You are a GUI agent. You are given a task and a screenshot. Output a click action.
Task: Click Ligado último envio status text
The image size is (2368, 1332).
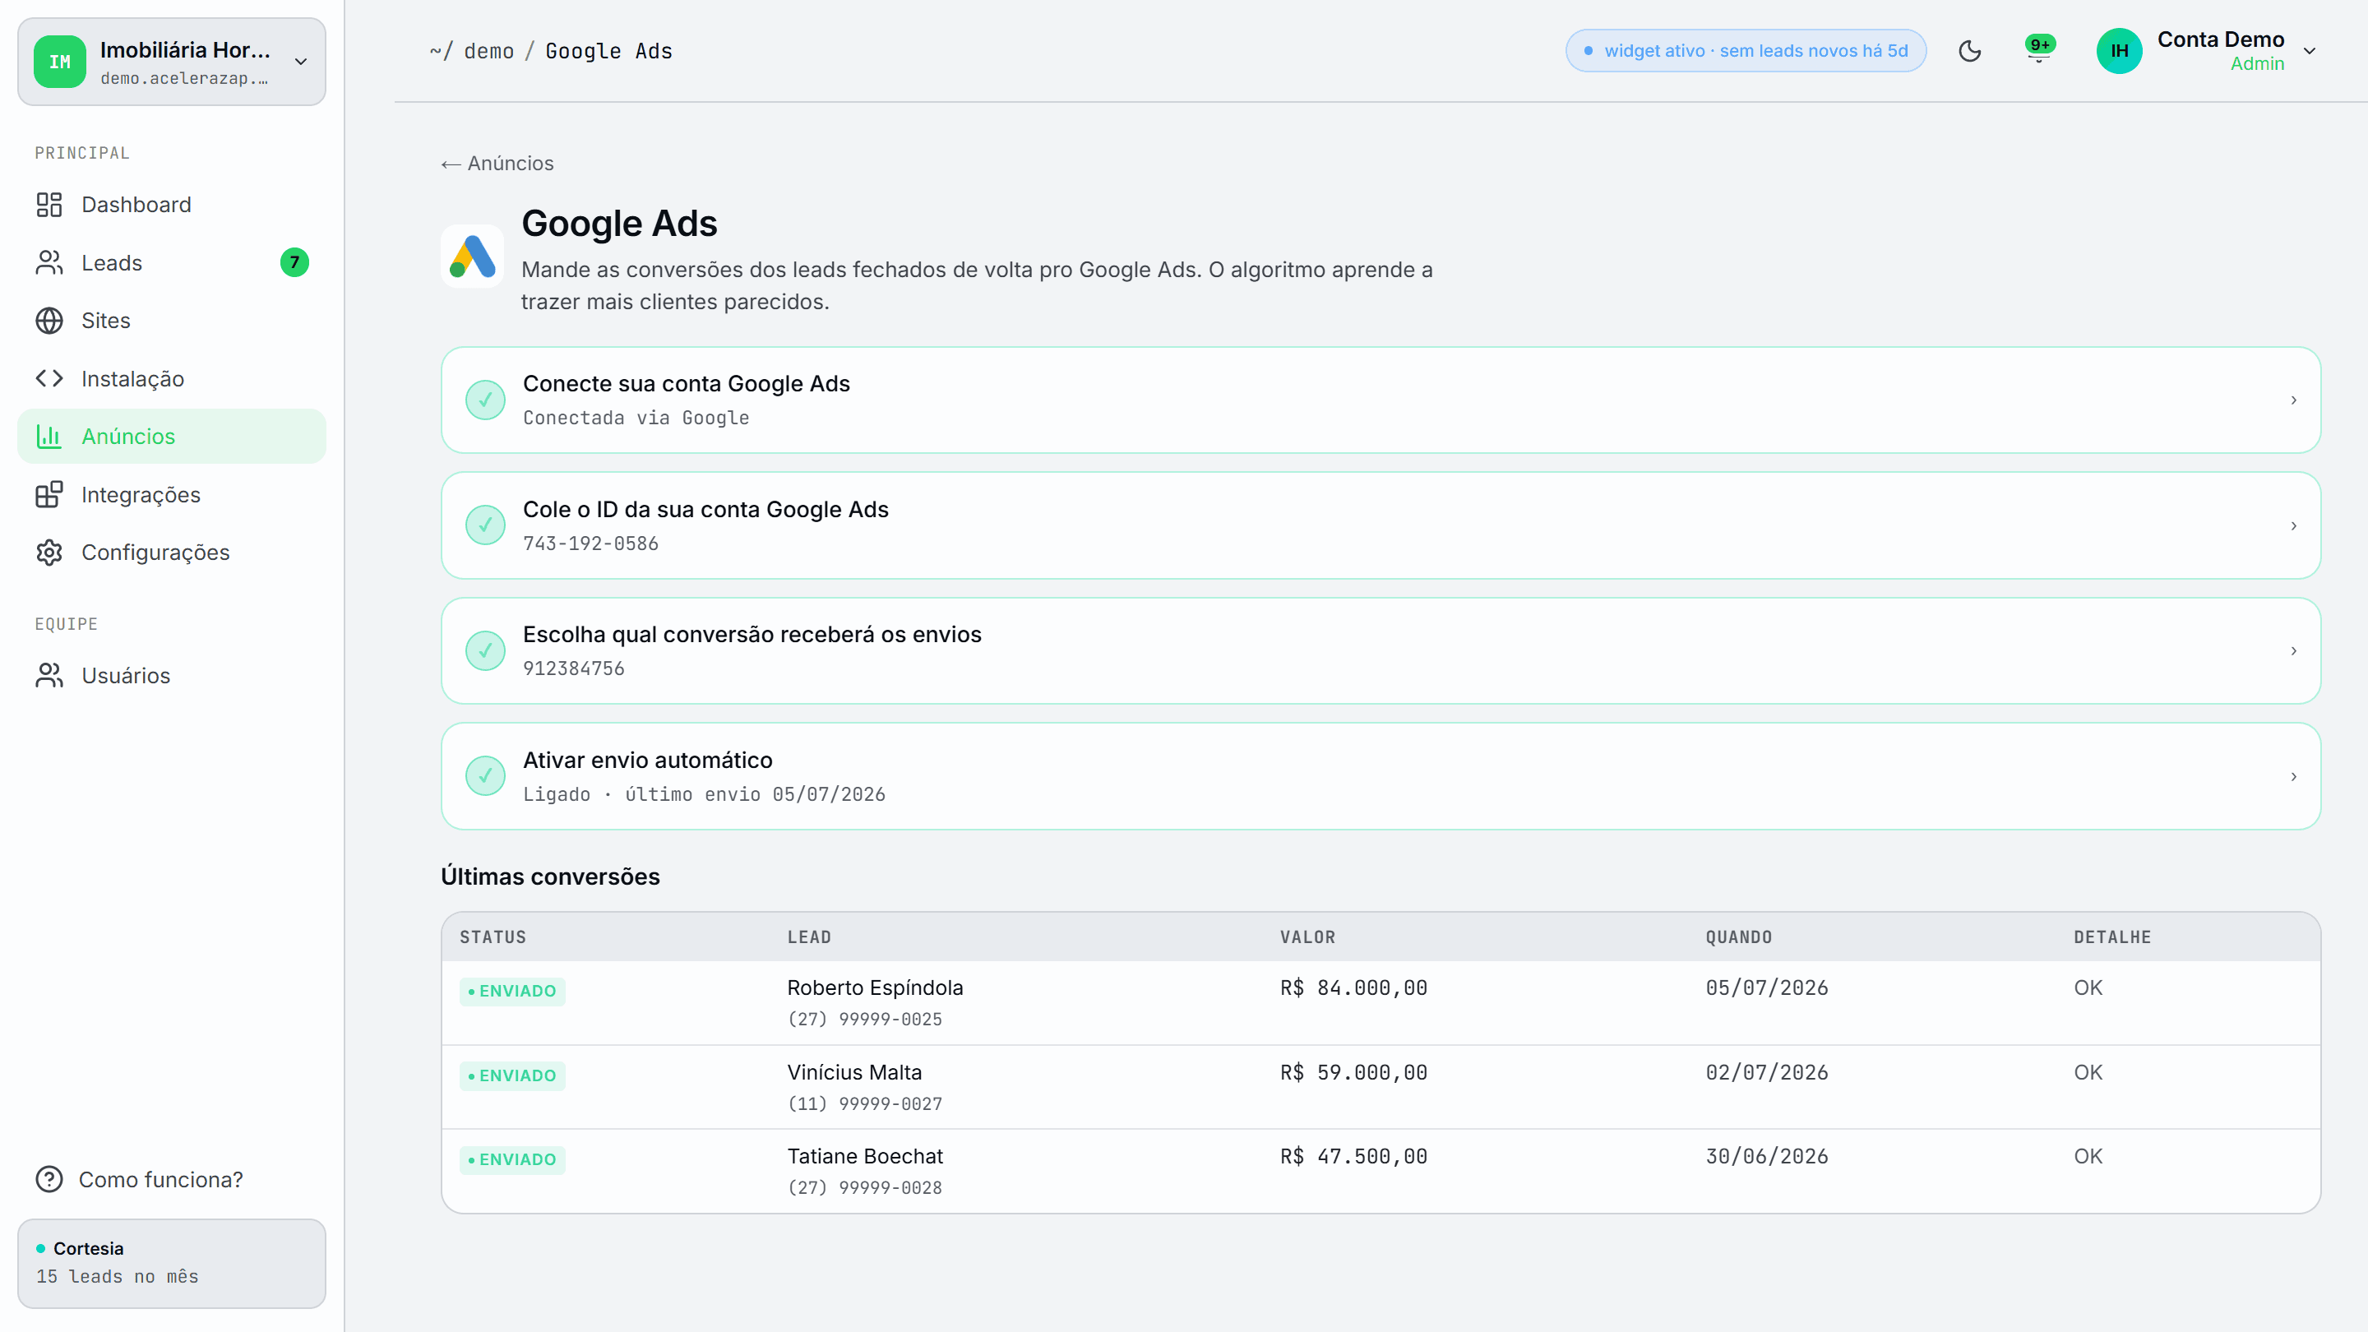point(704,795)
